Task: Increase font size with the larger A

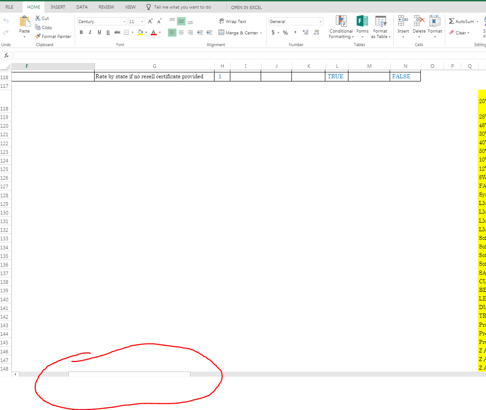Action: coord(150,21)
